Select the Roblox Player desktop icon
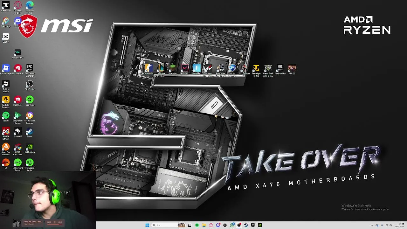The width and height of the screenshot is (407, 229). coord(6,69)
